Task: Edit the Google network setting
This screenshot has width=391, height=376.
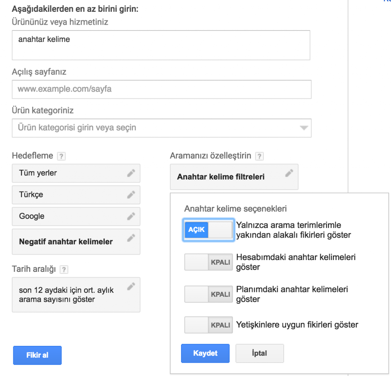Action: click(x=132, y=216)
